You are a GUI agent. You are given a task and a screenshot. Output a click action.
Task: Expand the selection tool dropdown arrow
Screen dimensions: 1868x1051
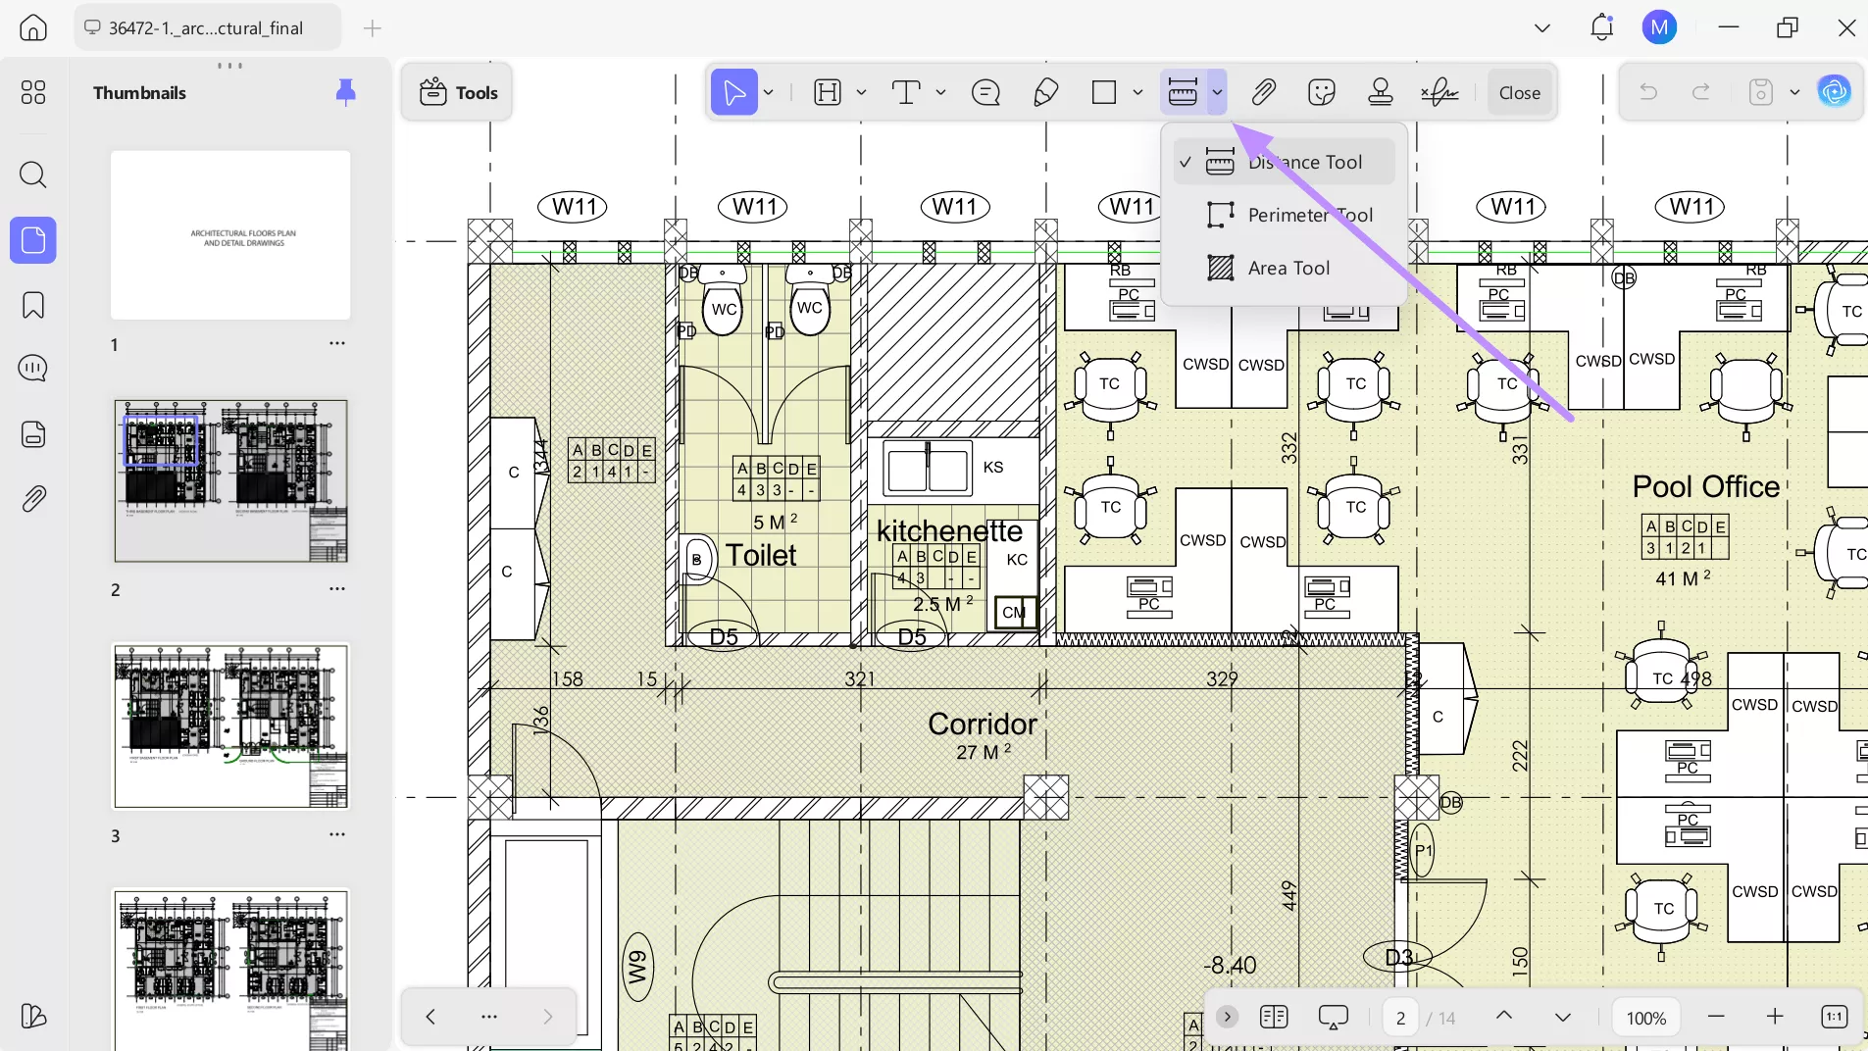(769, 93)
